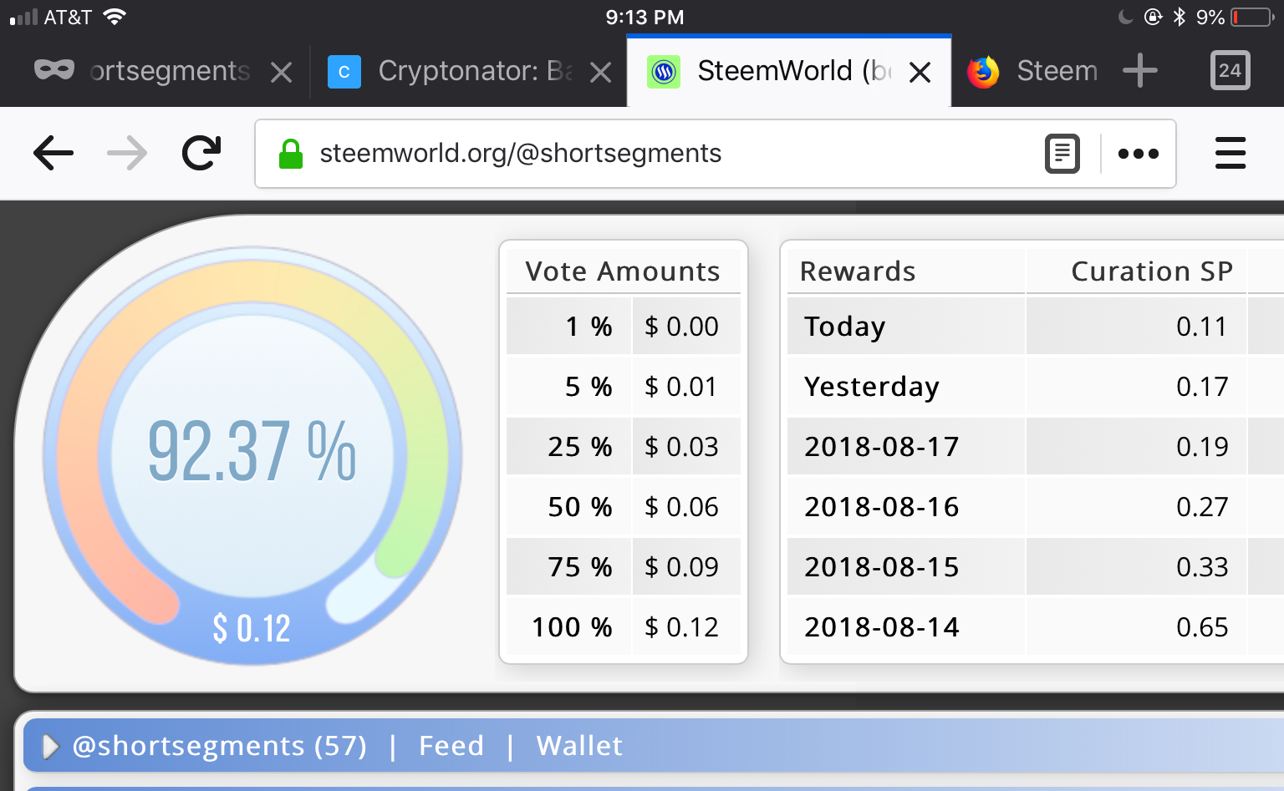Image resolution: width=1284 pixels, height=791 pixels.
Task: Tap the Cryptonator tab favicon
Action: point(344,72)
